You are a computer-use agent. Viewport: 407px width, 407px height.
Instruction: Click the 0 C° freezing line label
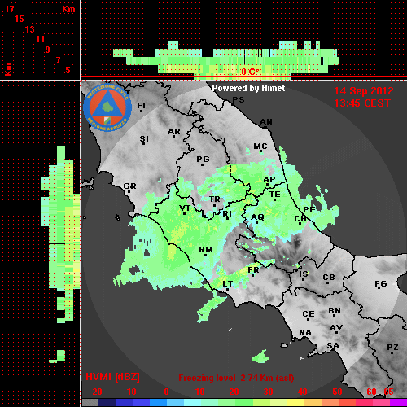point(250,72)
